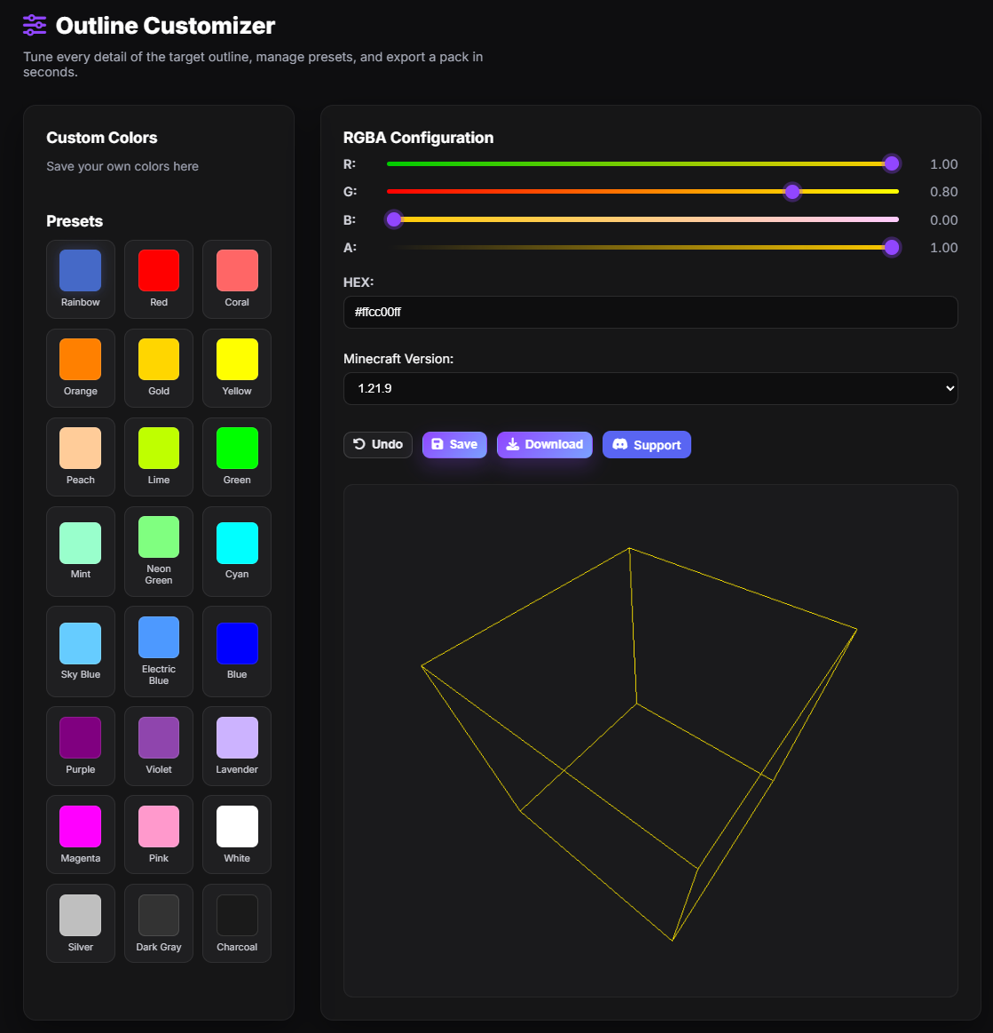Screen dimensions: 993x1033
Task: Click the R channel slider handle
Action: (x=892, y=163)
